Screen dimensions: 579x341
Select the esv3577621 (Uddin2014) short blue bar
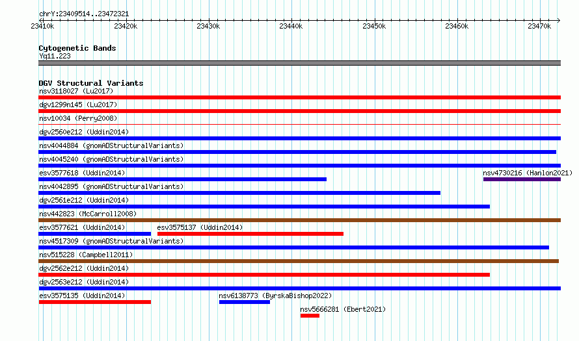pyautogui.click(x=94, y=234)
